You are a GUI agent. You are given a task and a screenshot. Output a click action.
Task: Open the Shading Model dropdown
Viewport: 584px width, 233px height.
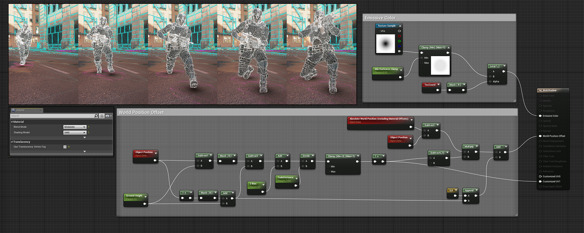click(75, 133)
